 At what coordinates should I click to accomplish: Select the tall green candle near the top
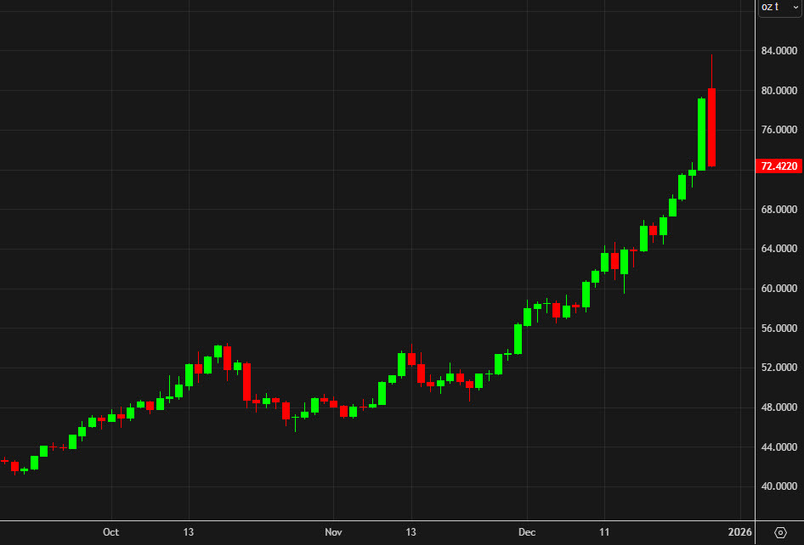click(701, 132)
